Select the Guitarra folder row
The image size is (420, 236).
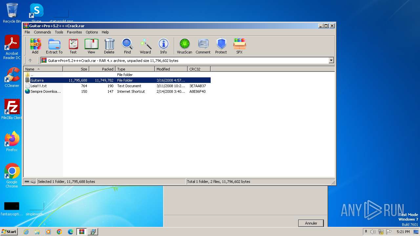coord(117,80)
